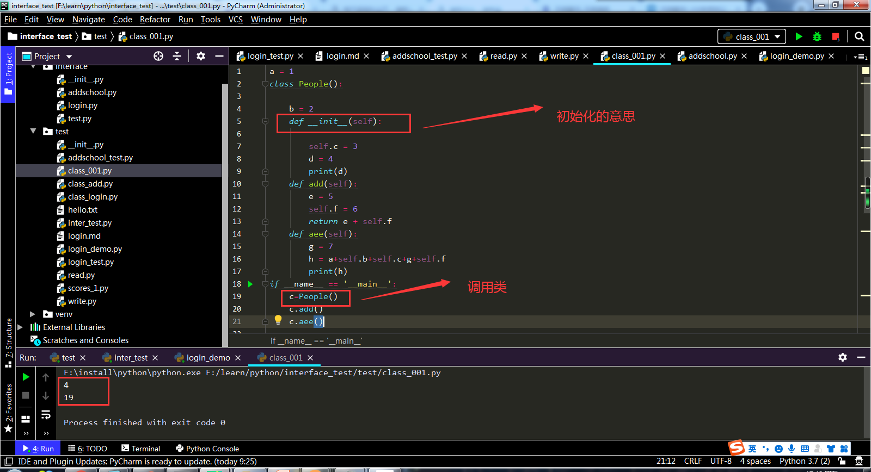The height and width of the screenshot is (472, 871).
Task: Open scores_1.py in the project tree
Action: coord(88,288)
